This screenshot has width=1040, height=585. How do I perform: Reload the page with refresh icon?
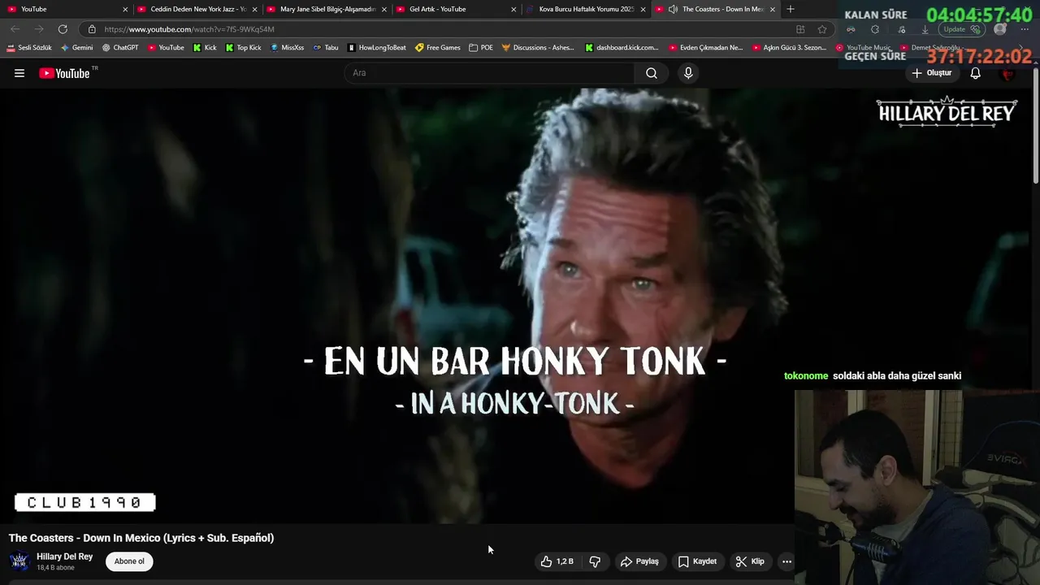click(63, 29)
